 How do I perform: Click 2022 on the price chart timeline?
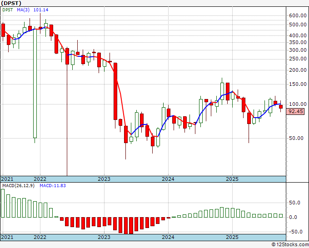[x=40, y=179]
